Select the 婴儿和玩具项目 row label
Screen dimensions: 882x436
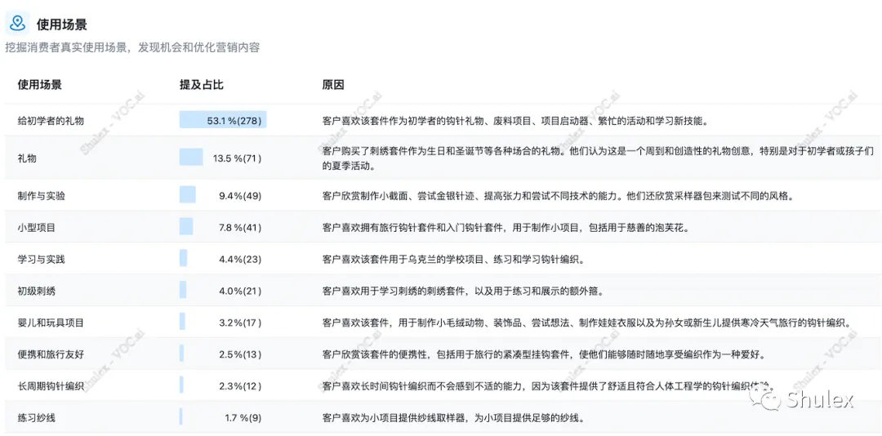51,323
